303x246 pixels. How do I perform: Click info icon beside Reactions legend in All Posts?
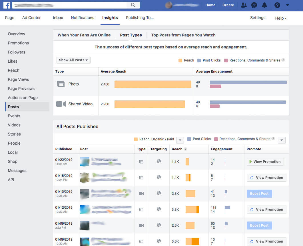point(273,138)
